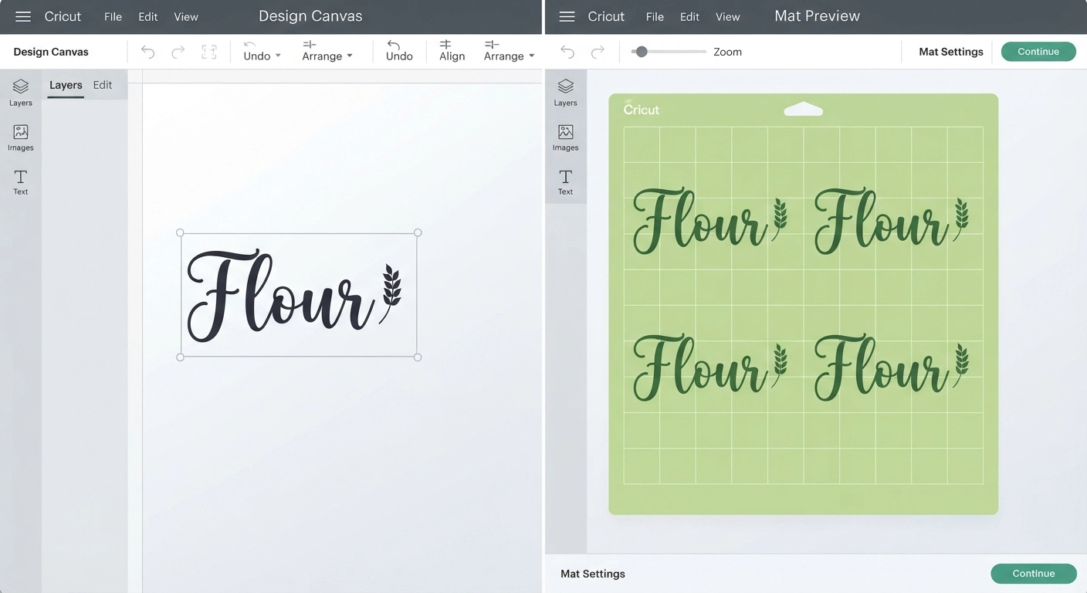Click Mat Settings in Mat Preview top toolbar
The height and width of the screenshot is (593, 1087).
point(951,52)
